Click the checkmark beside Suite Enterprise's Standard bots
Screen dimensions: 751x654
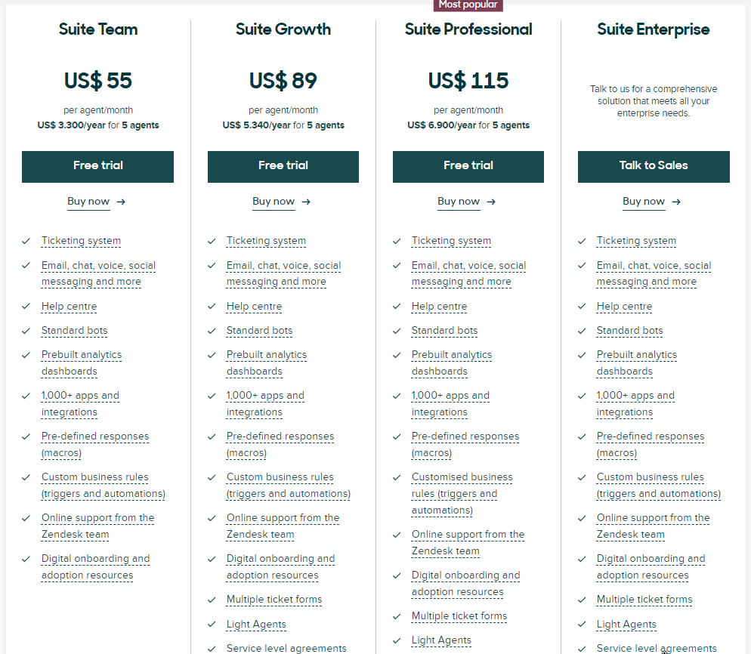click(x=582, y=331)
